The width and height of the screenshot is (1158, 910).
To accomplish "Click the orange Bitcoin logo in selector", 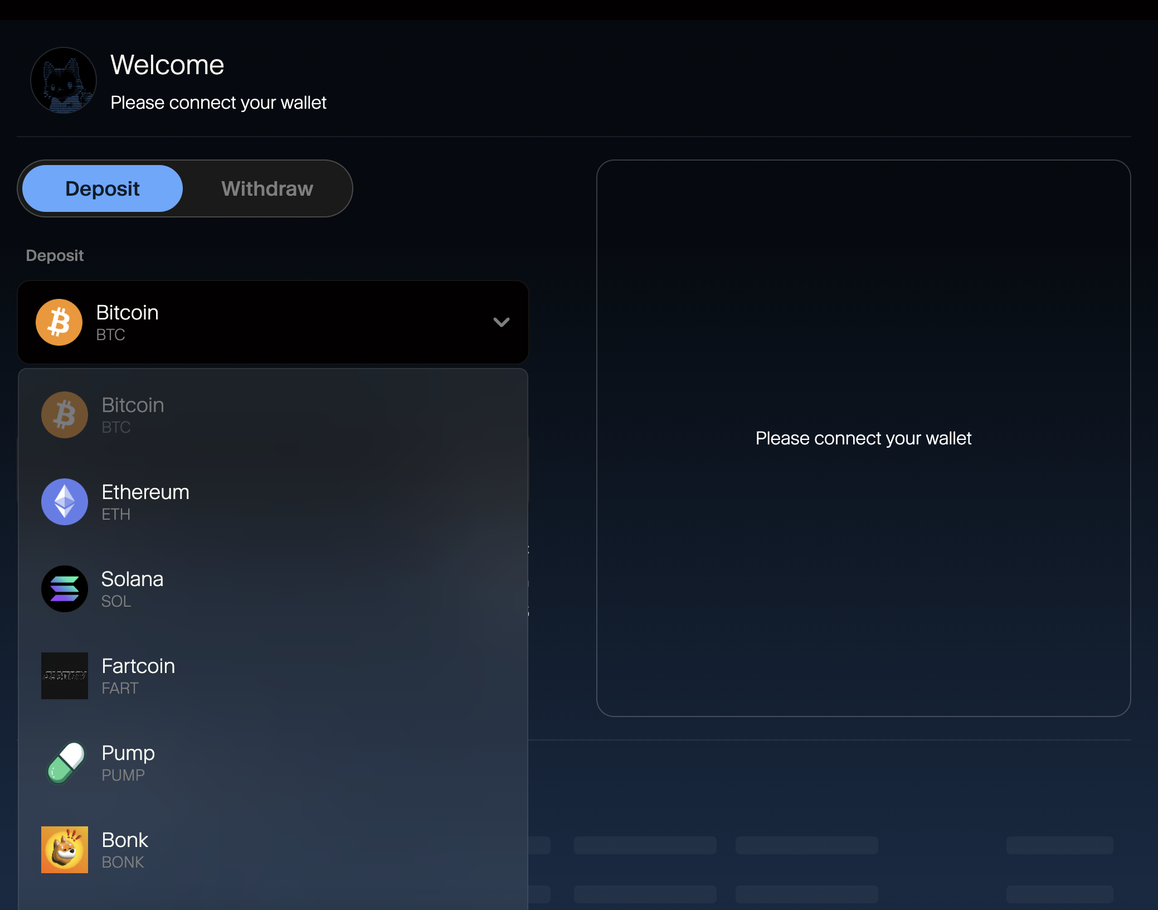I will (x=59, y=322).
